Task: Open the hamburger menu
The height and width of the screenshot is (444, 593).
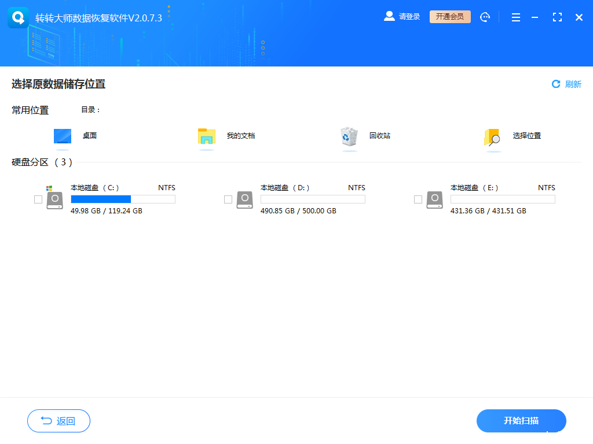Action: click(515, 17)
